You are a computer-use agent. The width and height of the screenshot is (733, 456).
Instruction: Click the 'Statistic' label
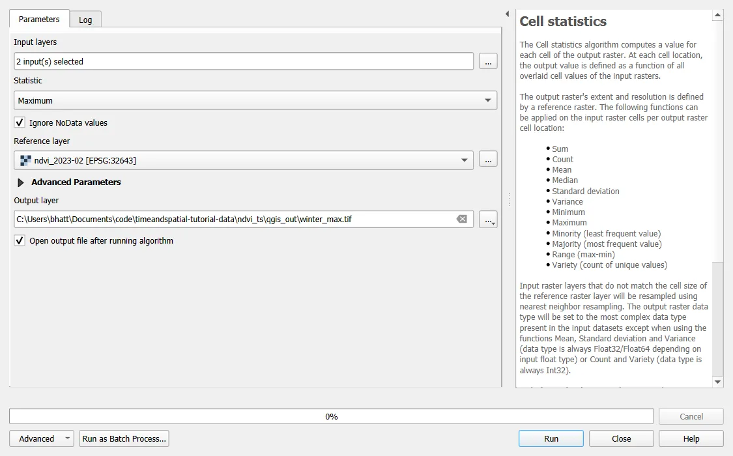[27, 80]
